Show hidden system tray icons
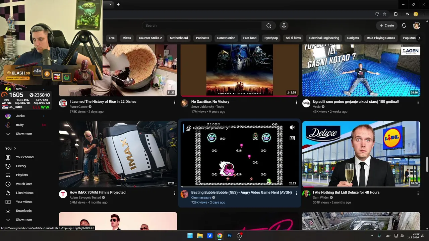429x241 pixels. [x=372, y=236]
